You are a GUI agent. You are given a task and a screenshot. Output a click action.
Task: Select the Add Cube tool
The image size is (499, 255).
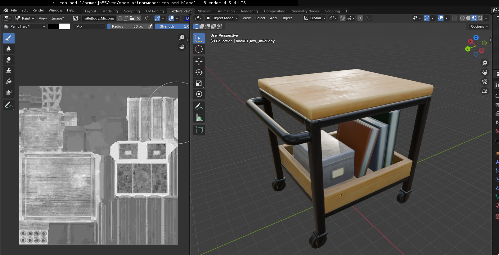pyautogui.click(x=199, y=130)
